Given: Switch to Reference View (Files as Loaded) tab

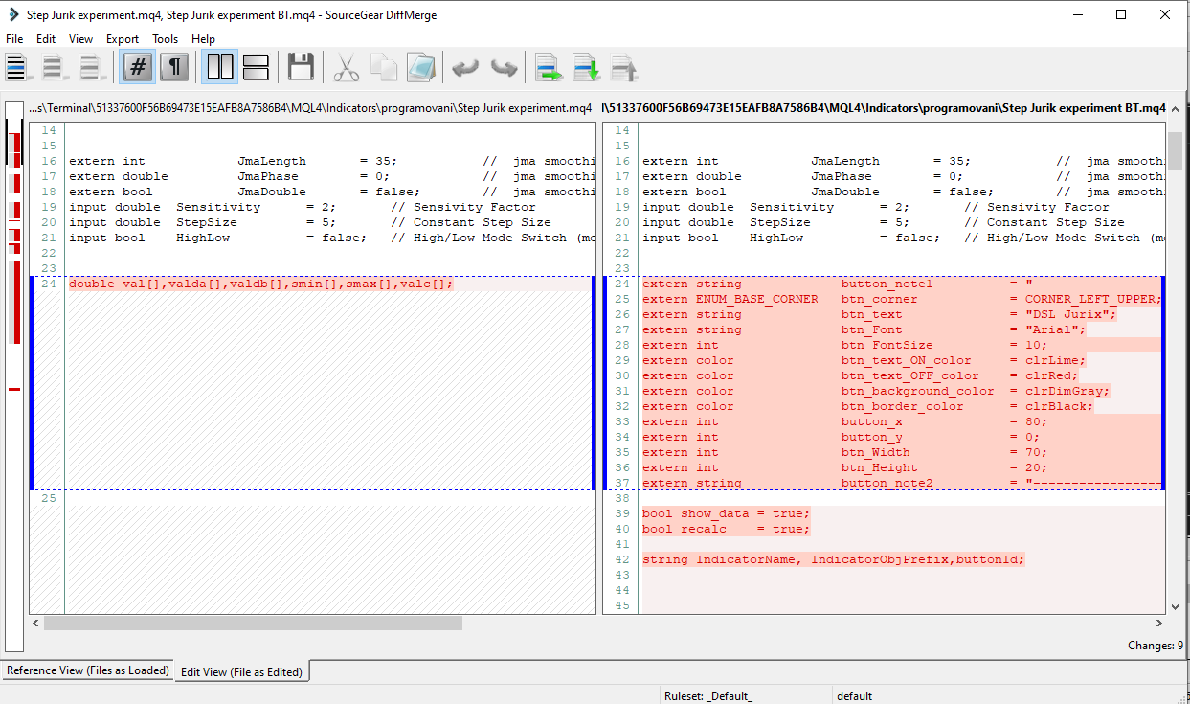Looking at the screenshot, I should (88, 670).
